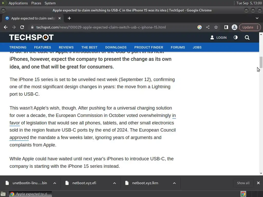Click the scrollbar down arrow
This screenshot has height=197, width=263.
tap(261, 173)
